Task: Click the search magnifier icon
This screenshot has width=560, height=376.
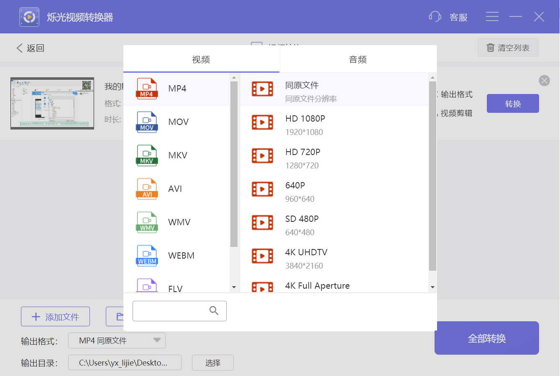Action: point(214,311)
